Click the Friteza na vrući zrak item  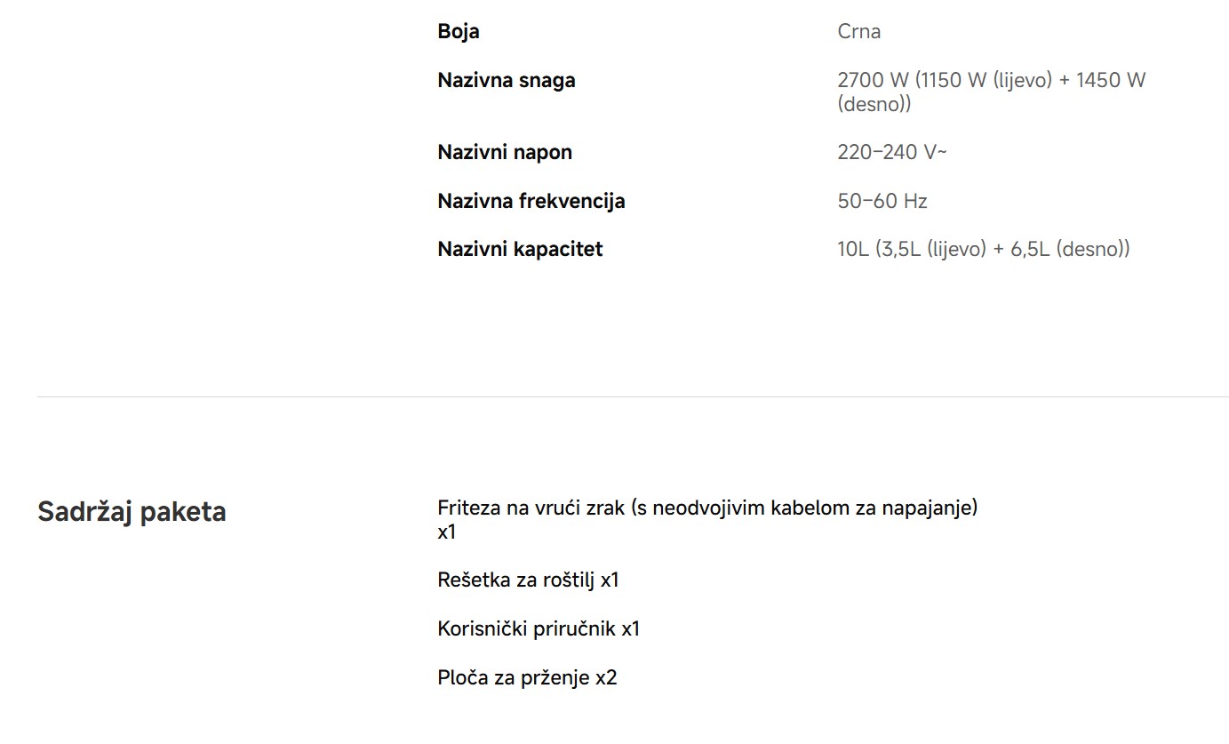coord(706,508)
